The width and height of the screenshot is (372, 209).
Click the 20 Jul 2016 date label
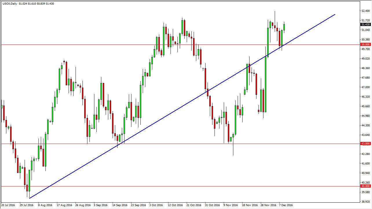(x=8, y=206)
